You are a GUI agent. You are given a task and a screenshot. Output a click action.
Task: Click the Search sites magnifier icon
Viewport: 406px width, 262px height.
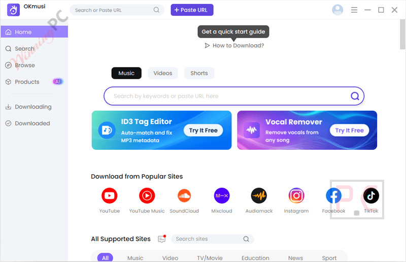click(246, 239)
